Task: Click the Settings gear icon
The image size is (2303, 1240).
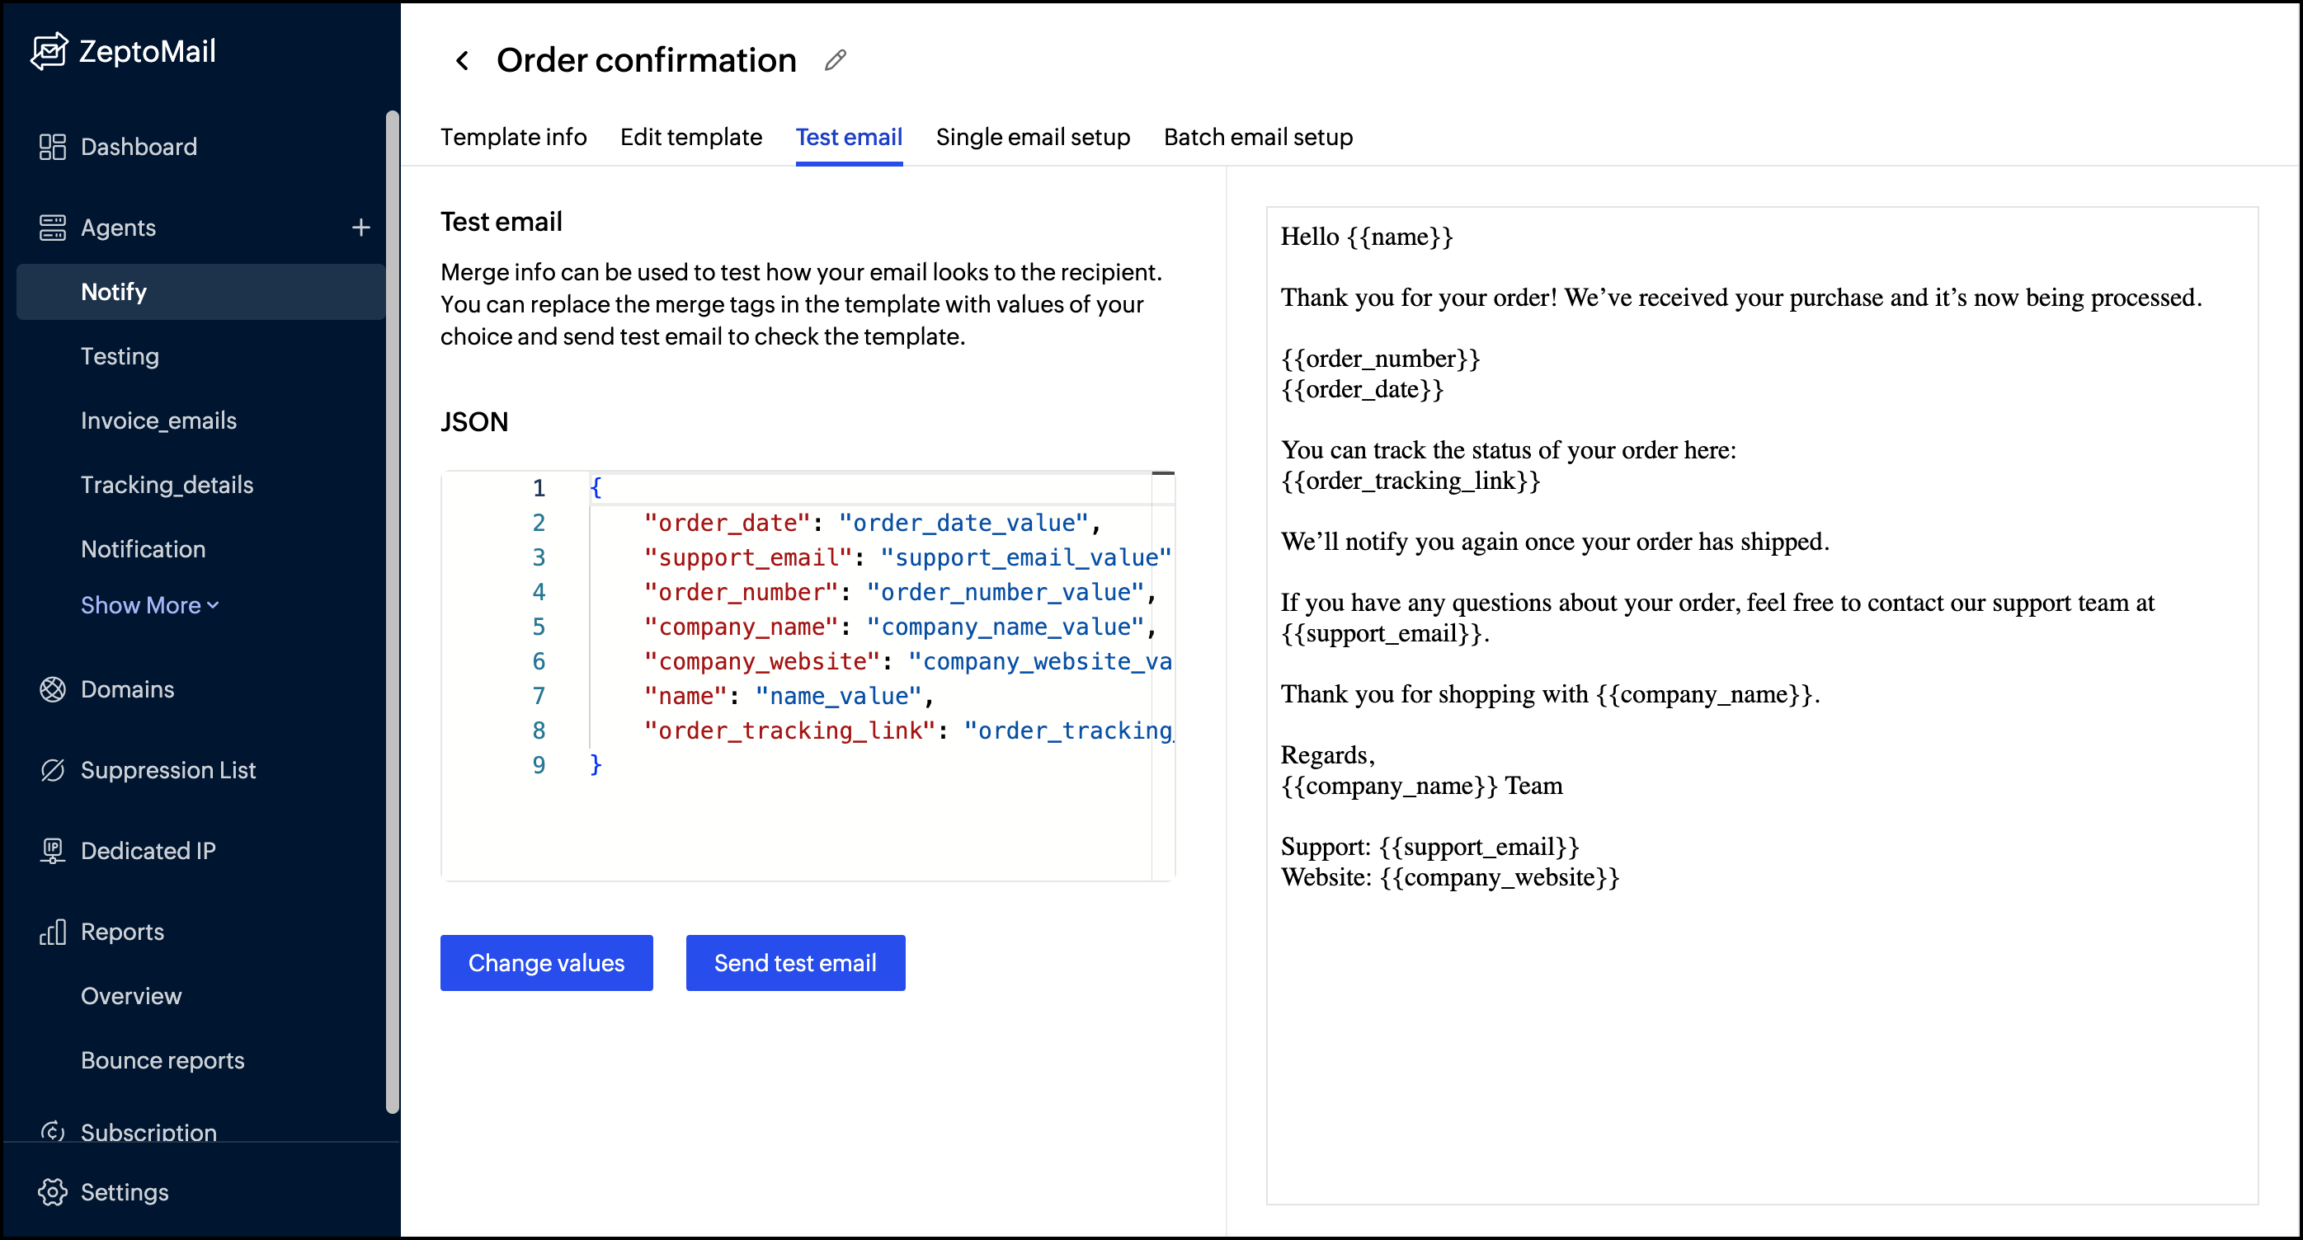Action: (52, 1191)
